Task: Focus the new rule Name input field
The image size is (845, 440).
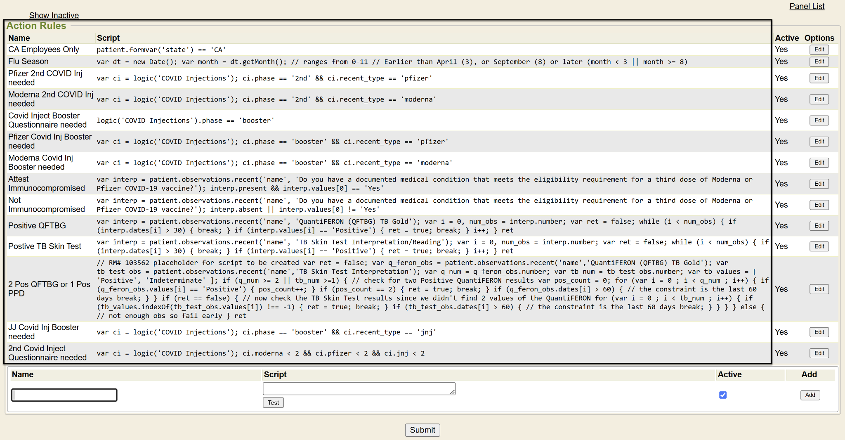Action: (x=64, y=395)
